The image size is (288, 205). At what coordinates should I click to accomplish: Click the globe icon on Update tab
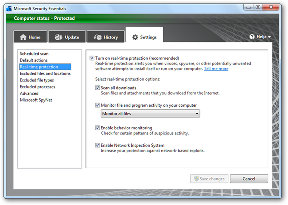pos(58,37)
